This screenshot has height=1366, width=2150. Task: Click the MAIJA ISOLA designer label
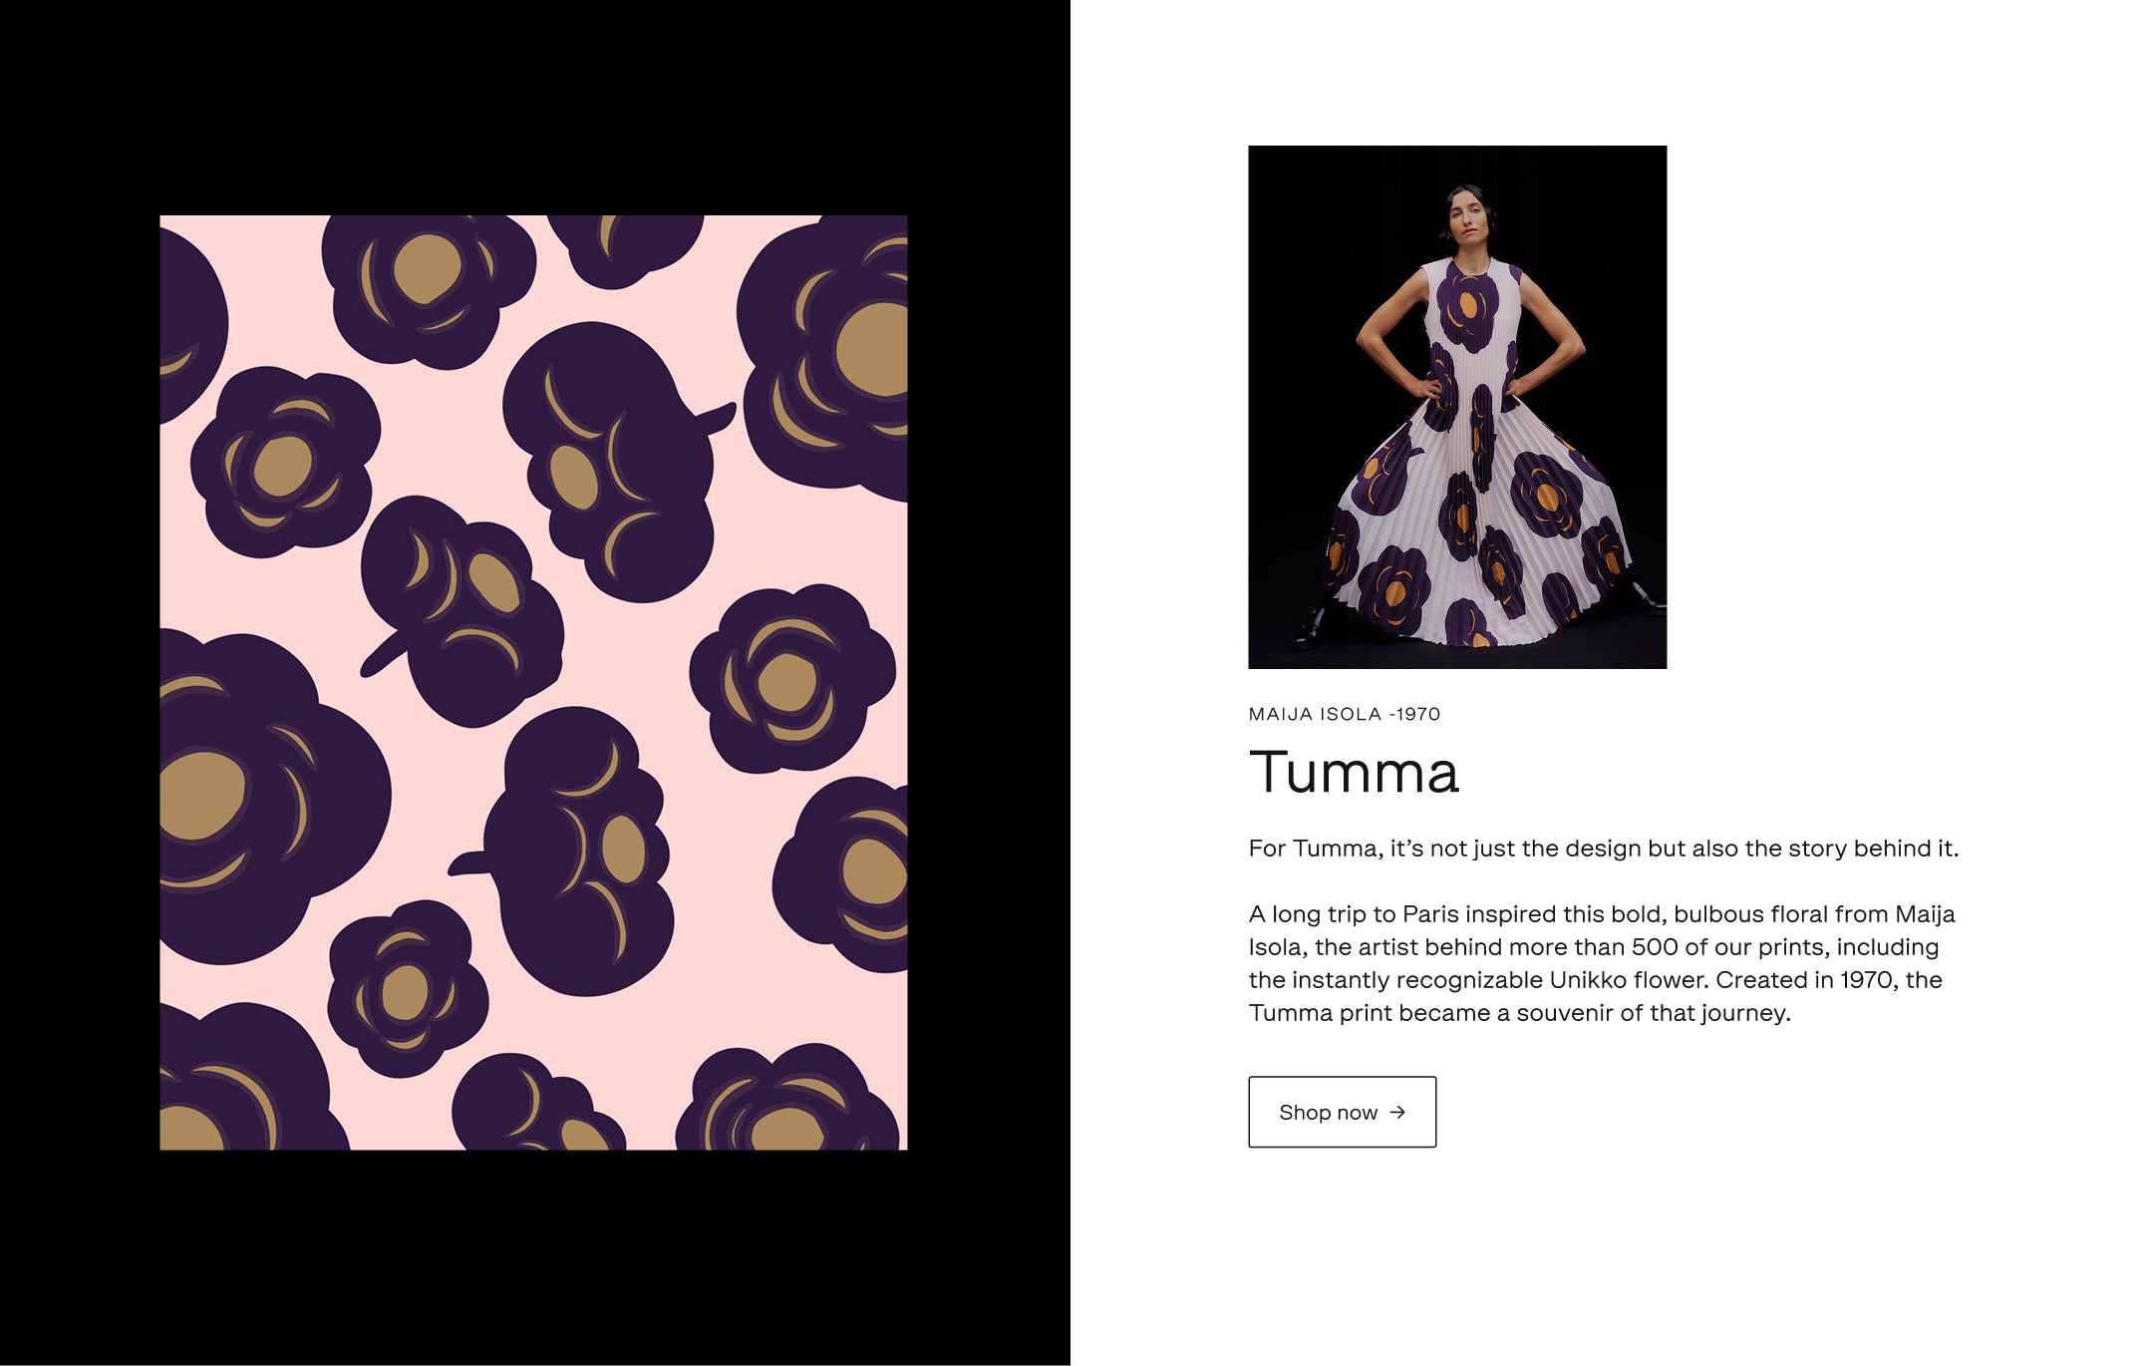coord(1314,714)
